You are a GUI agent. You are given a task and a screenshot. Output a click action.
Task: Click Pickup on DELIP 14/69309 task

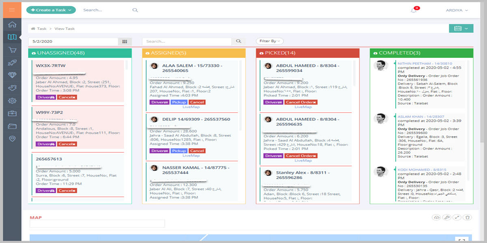(179, 151)
